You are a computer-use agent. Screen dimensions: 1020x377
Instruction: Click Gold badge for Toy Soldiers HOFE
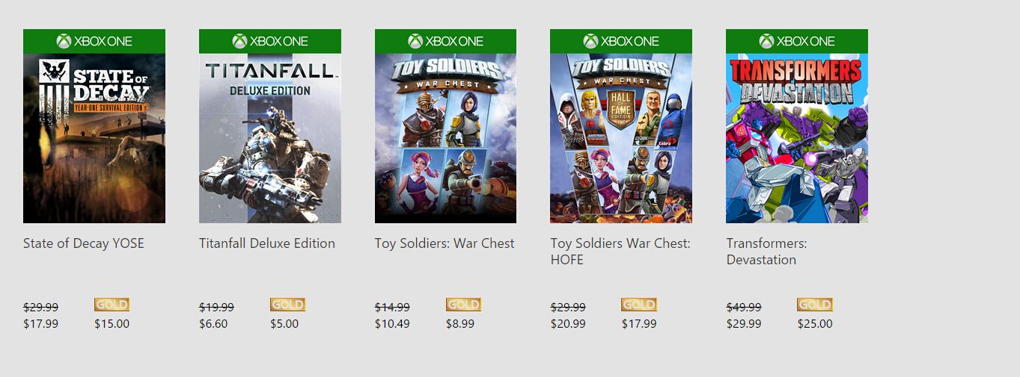638,305
